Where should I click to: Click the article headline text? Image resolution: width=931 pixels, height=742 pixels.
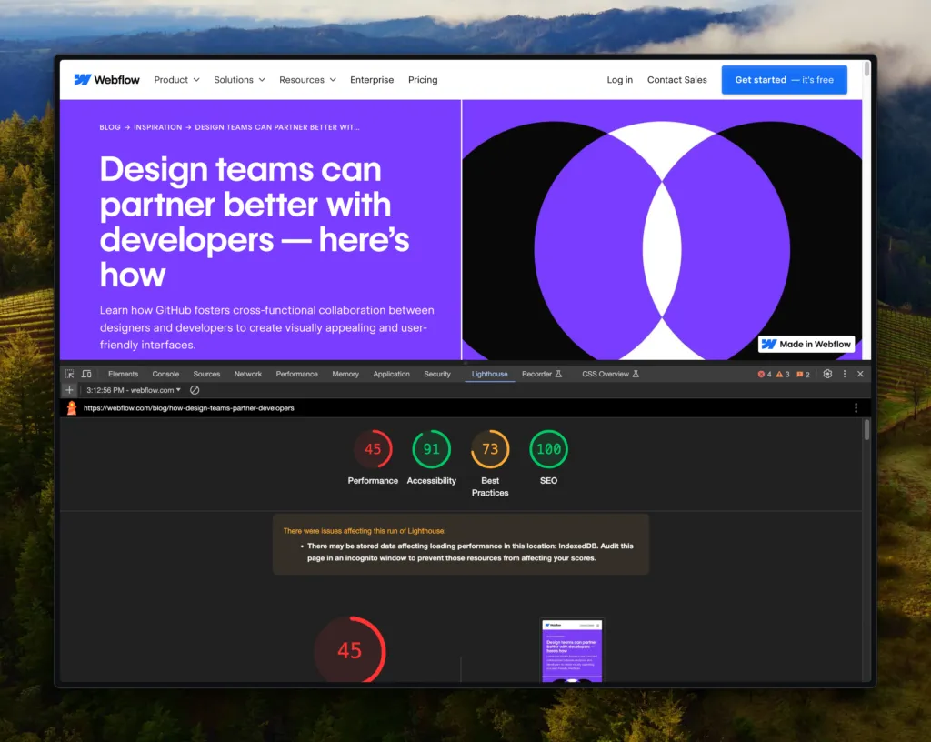255,222
